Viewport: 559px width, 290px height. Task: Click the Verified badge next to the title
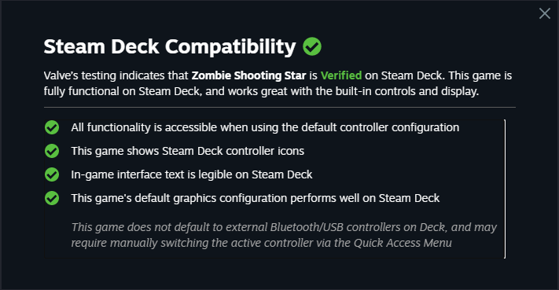312,46
